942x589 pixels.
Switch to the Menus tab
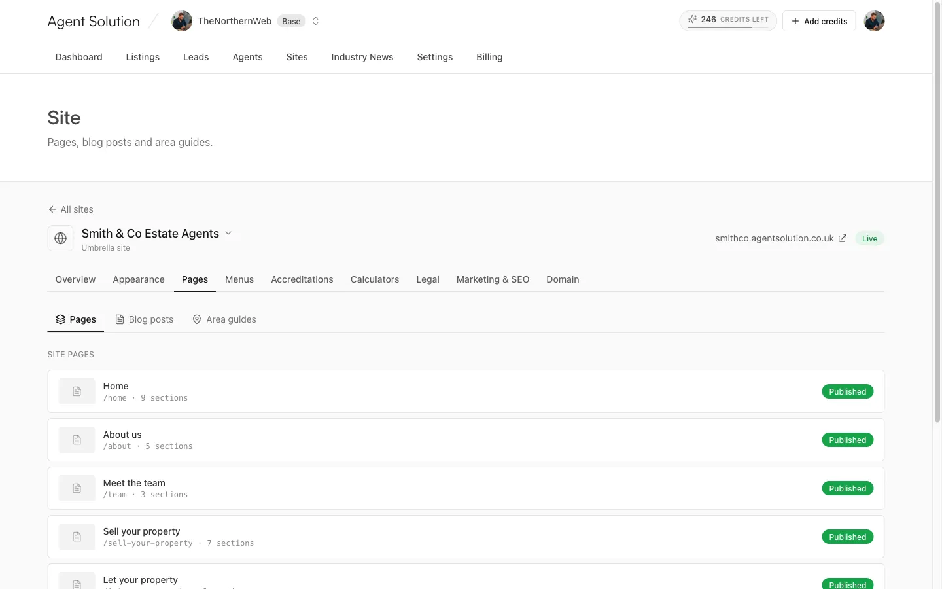coord(239,279)
